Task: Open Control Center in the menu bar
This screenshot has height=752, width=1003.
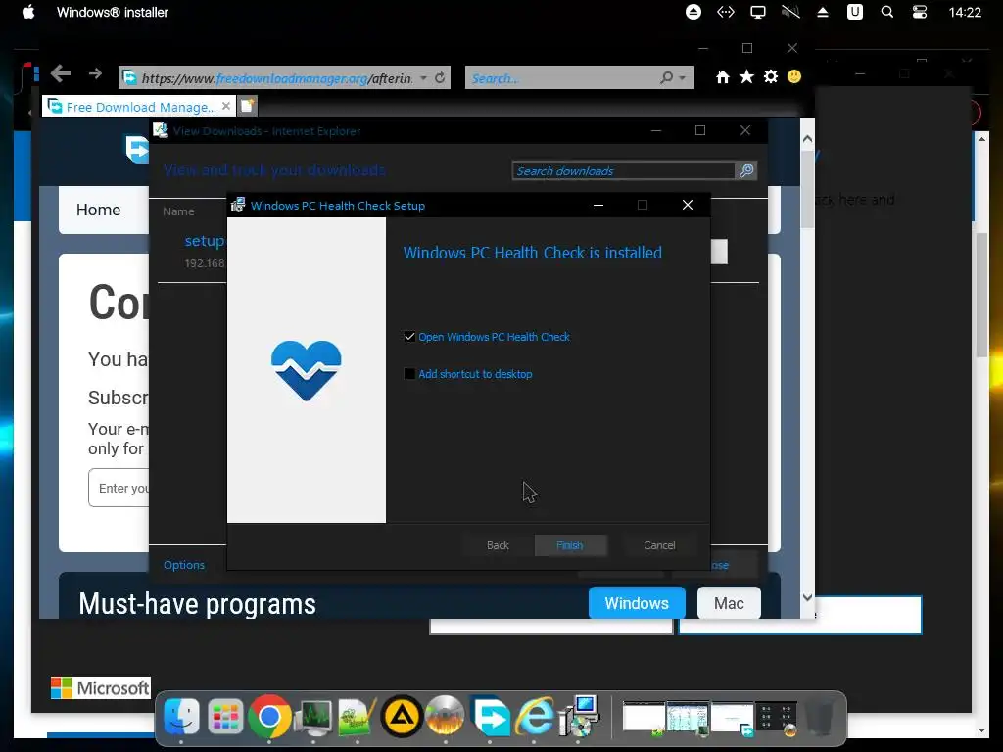Action: 919,12
